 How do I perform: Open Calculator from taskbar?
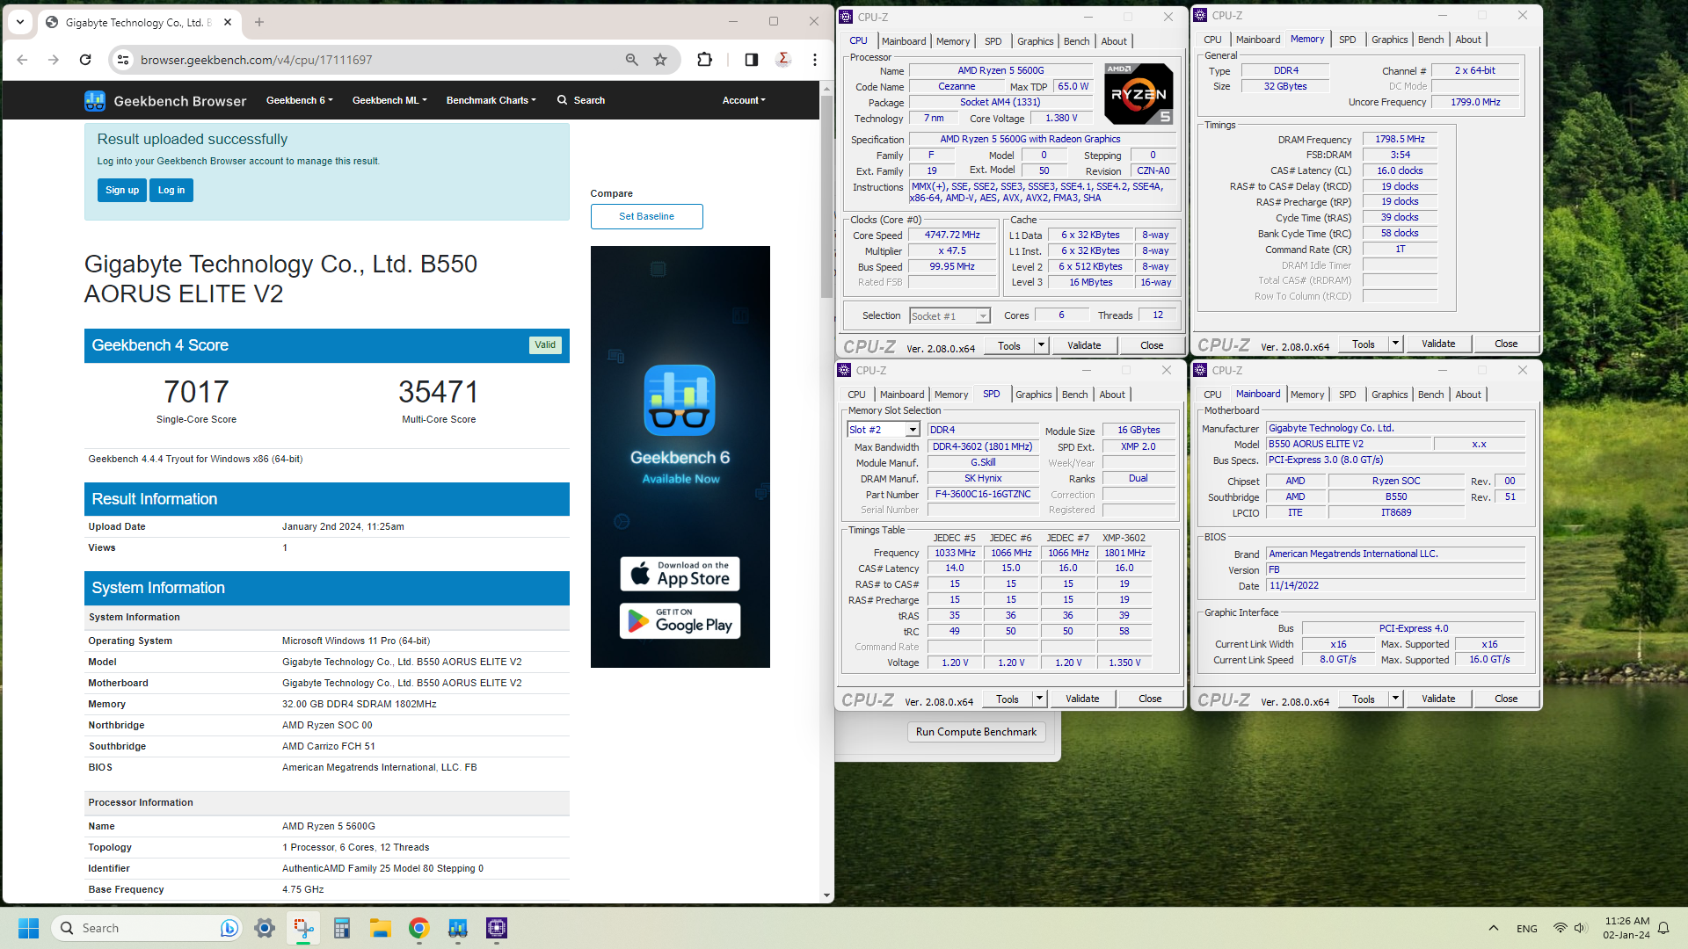(x=342, y=928)
